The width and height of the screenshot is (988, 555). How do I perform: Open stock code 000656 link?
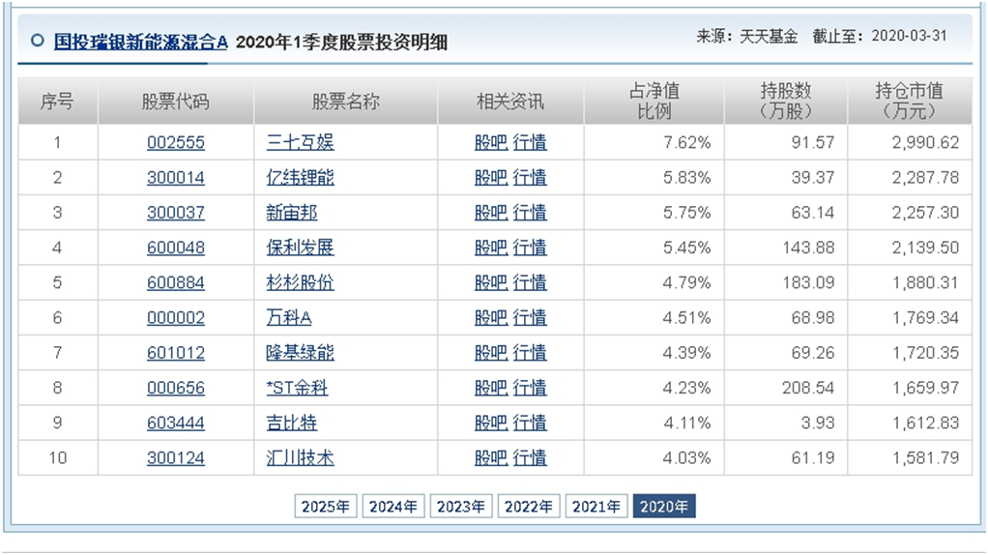[176, 388]
